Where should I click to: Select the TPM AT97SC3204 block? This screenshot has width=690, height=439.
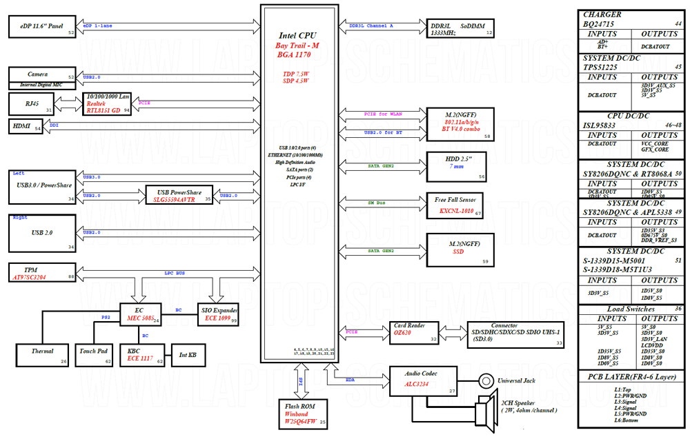[x=42, y=272]
